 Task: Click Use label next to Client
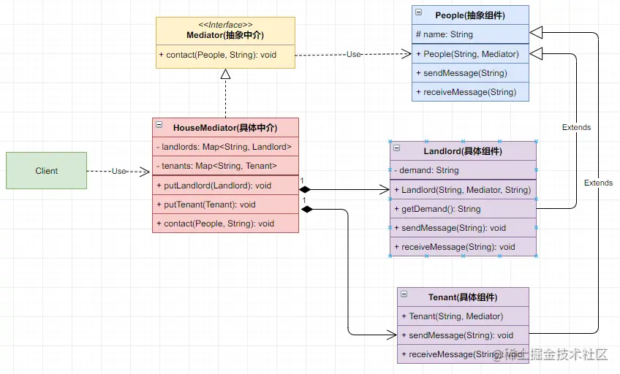click(118, 171)
